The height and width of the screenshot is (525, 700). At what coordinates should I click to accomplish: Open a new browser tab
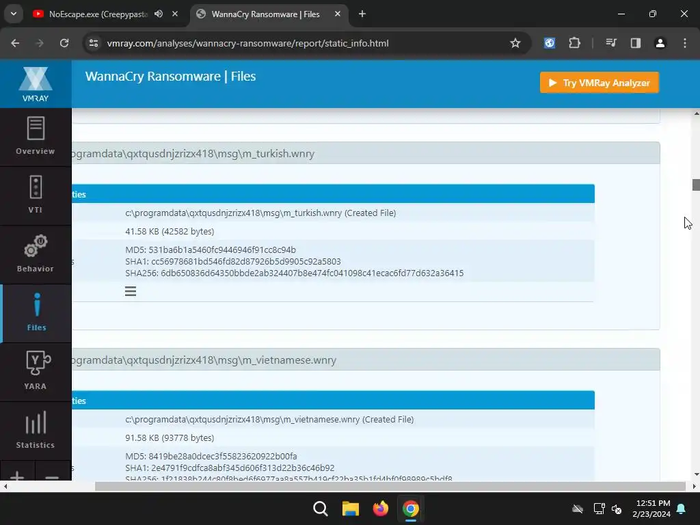pyautogui.click(x=362, y=14)
